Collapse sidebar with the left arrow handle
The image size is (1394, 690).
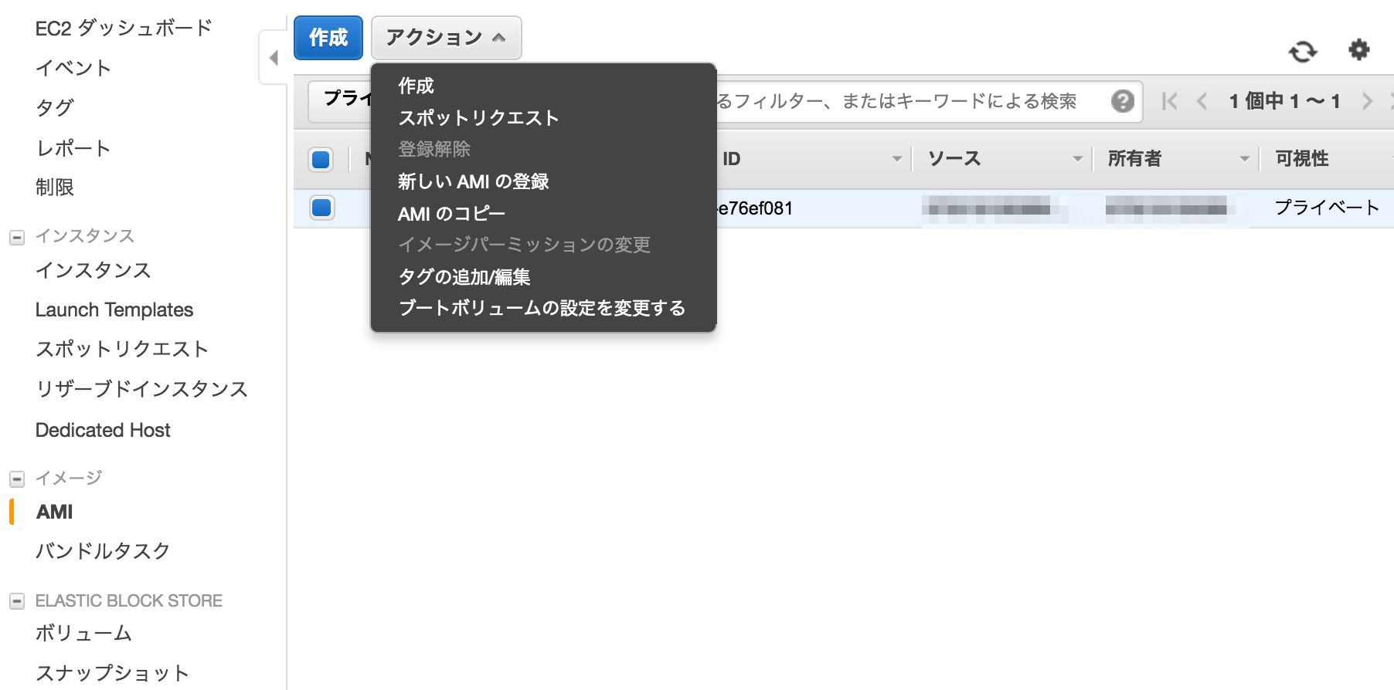pyautogui.click(x=273, y=57)
